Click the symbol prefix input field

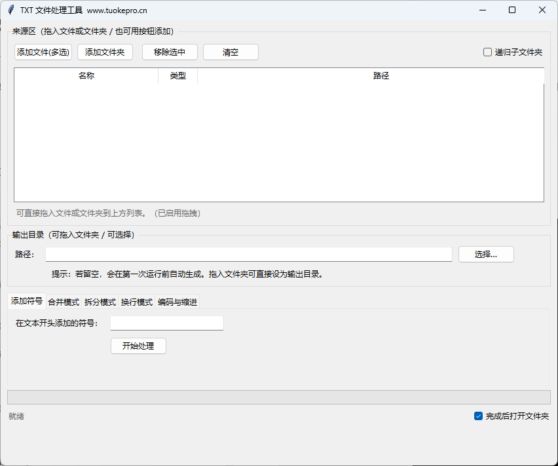(166, 323)
